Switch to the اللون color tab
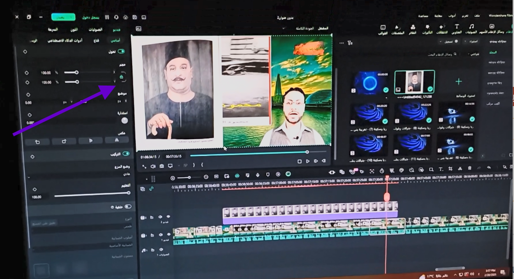 point(74,30)
